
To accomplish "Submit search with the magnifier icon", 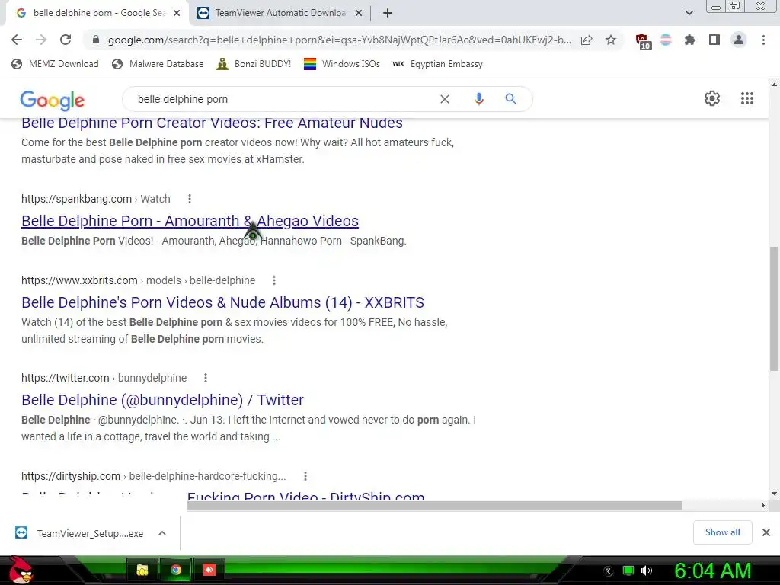I will pyautogui.click(x=510, y=99).
